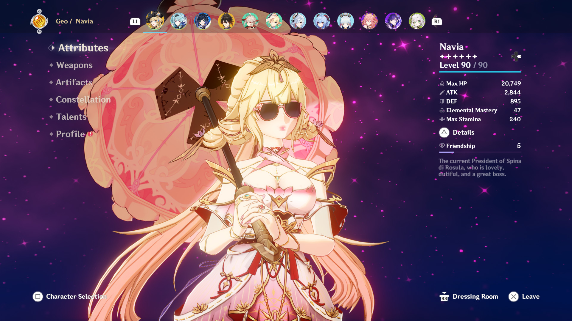Screen dimensions: 572x321
Task: Select the pink-haired fox-eared character portrait
Action: tap(369, 21)
